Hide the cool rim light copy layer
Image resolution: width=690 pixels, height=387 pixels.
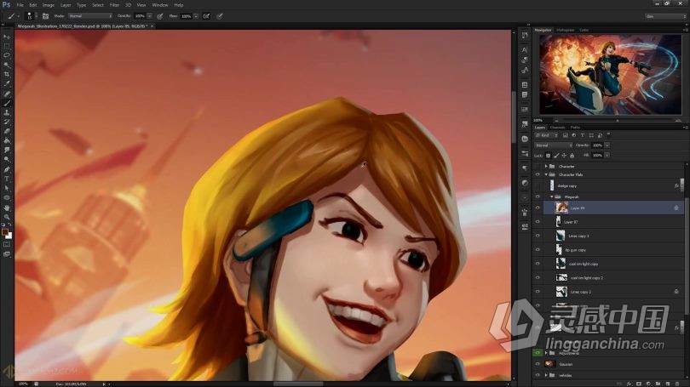pos(538,264)
